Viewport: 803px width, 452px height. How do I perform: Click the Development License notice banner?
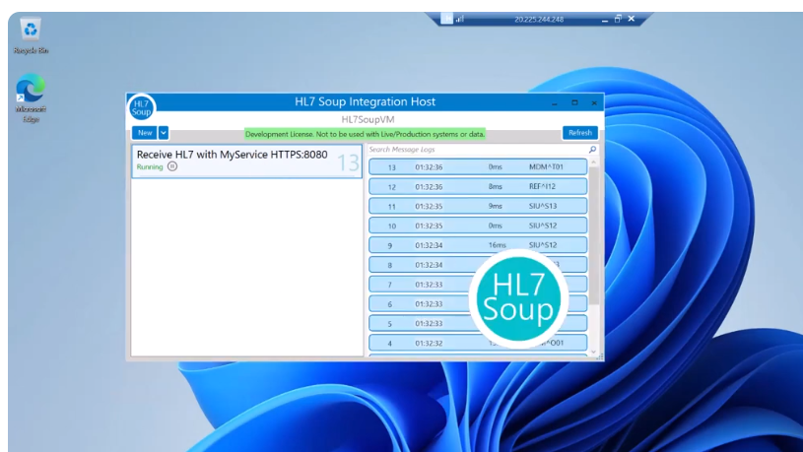click(x=365, y=134)
